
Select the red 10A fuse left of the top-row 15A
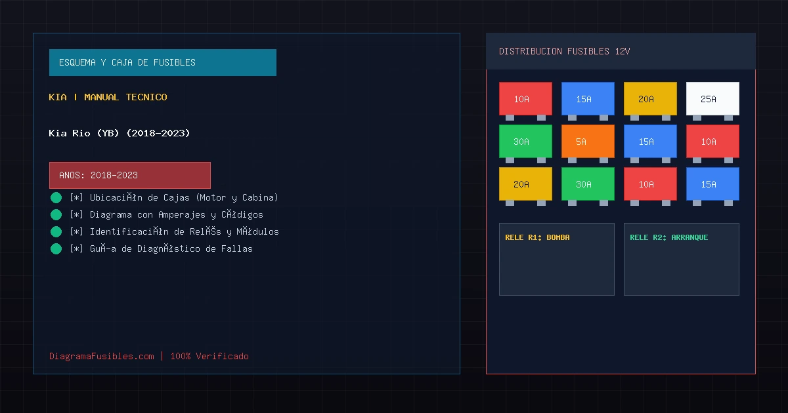coord(525,98)
